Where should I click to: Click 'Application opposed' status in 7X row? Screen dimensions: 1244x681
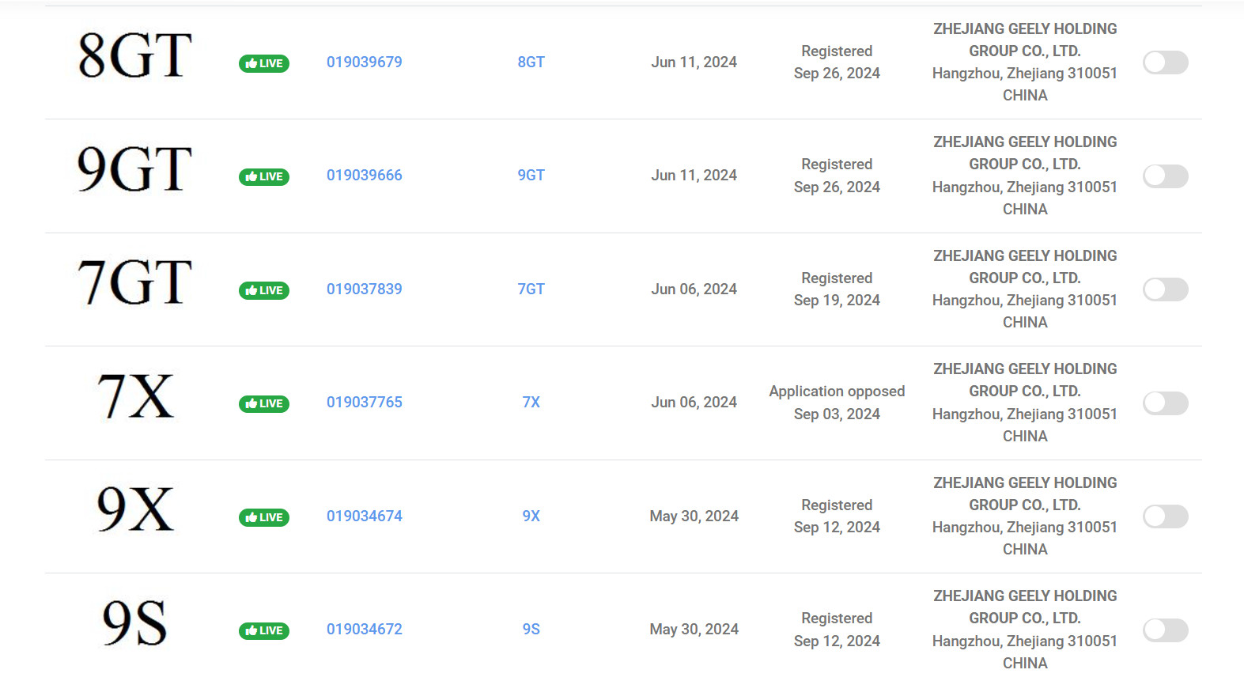(x=837, y=392)
